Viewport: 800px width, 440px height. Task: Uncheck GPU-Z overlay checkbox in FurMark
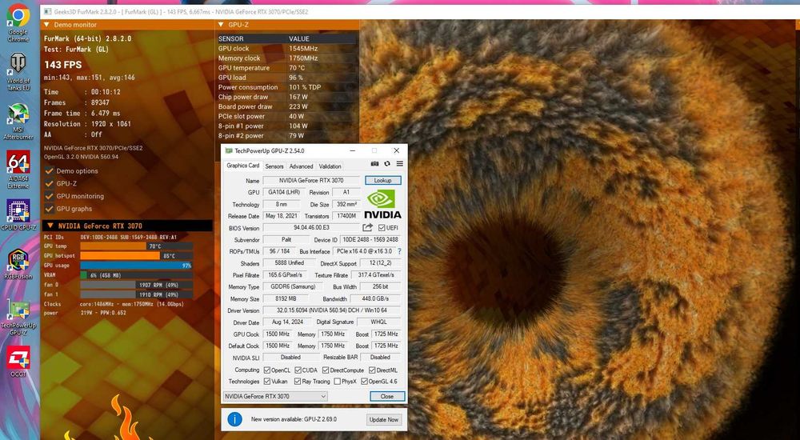(50, 183)
